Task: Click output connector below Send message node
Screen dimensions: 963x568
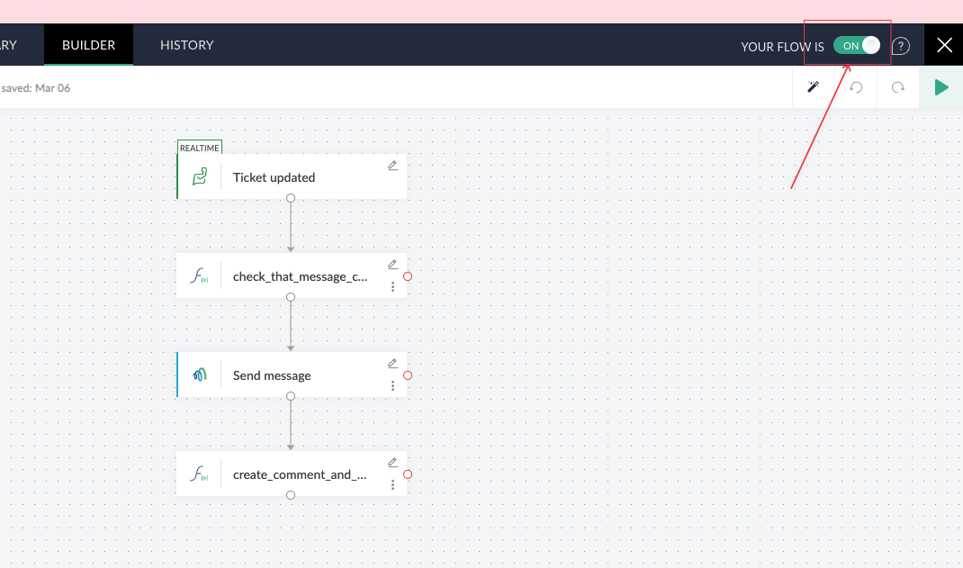Action: pos(291,396)
